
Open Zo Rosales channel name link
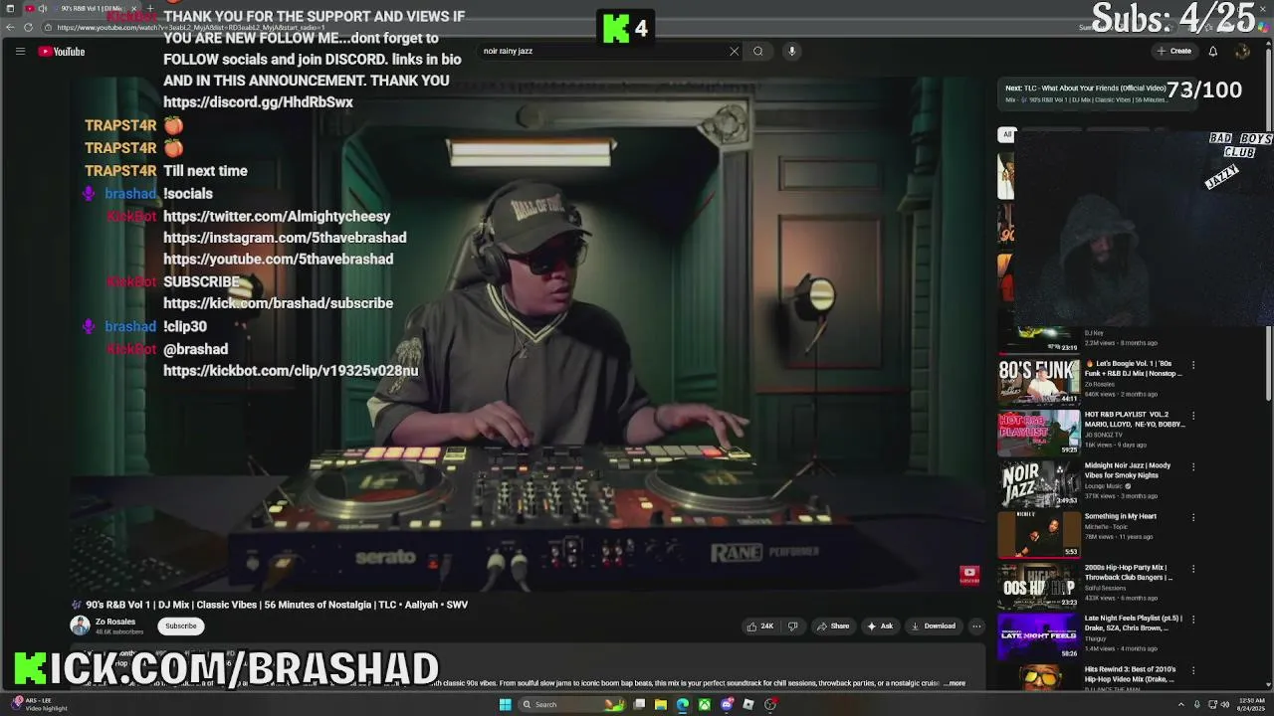click(115, 622)
